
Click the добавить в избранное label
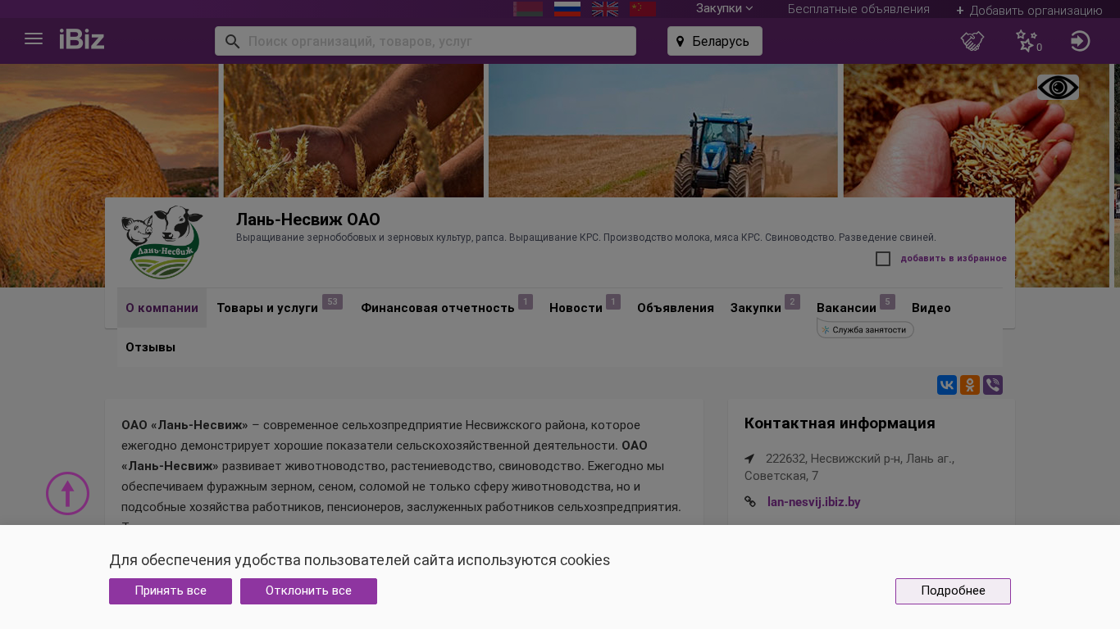(954, 259)
